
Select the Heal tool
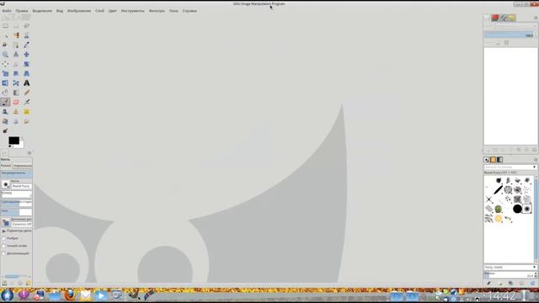pos(26,112)
